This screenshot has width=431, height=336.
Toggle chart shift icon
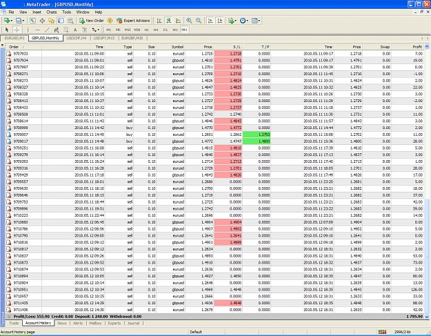click(219, 21)
